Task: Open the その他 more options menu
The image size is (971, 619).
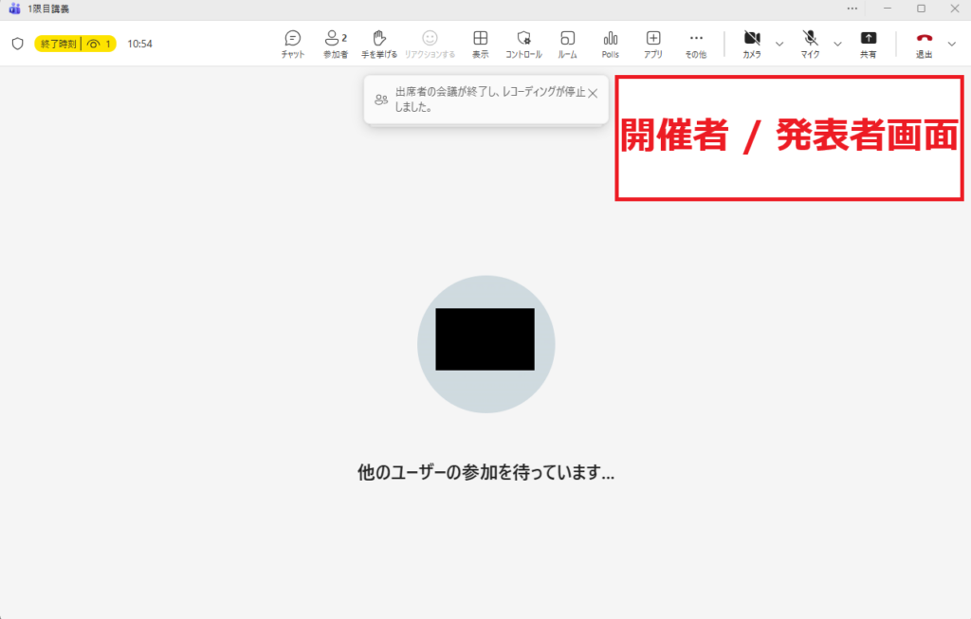Action: (x=696, y=44)
